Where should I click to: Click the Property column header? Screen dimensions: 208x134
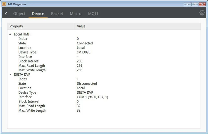pos(41,26)
